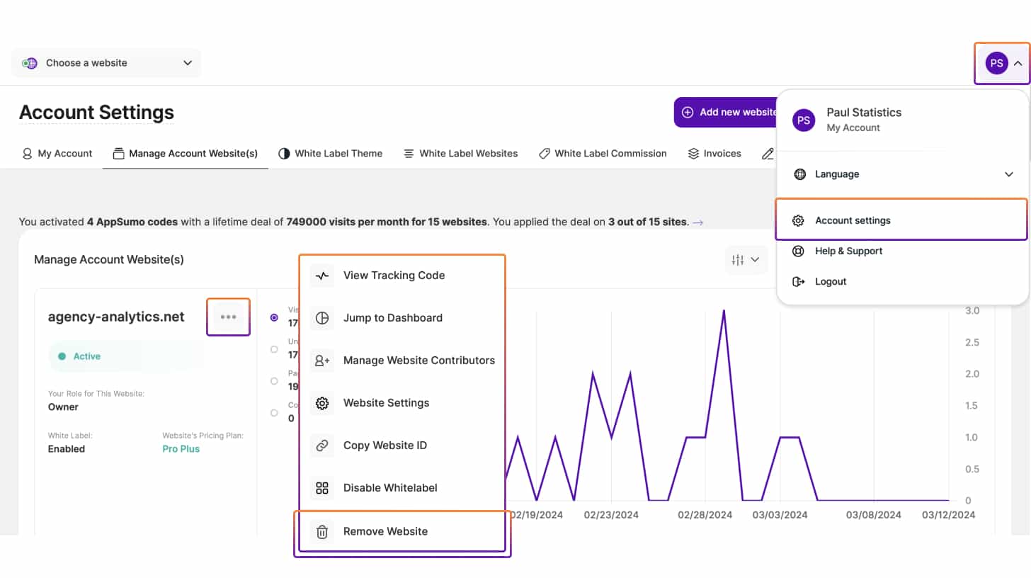
Task: Click the Remove Website trash icon
Action: point(322,531)
